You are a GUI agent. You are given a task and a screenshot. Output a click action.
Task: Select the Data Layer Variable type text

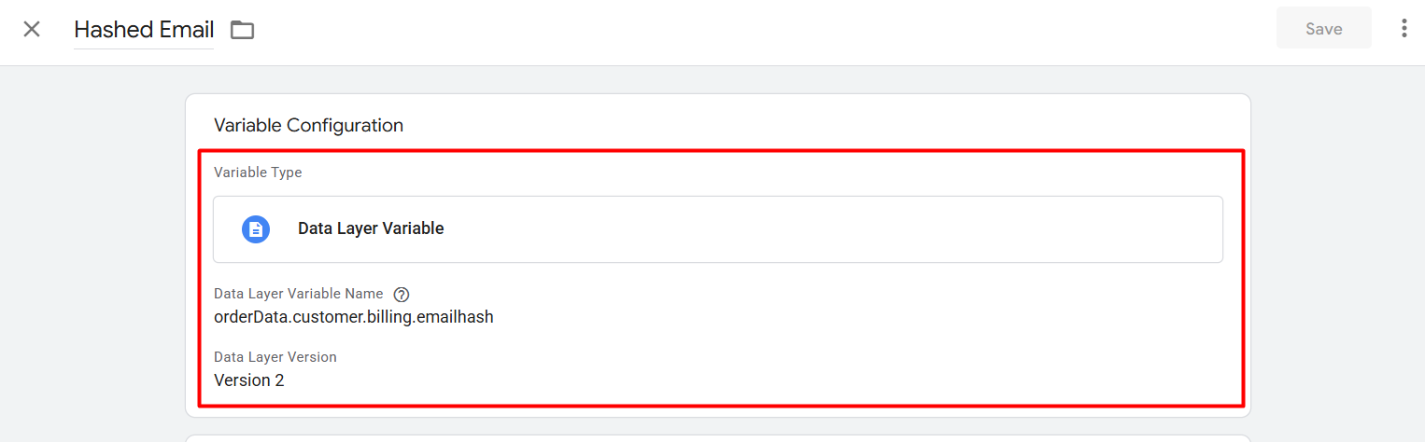pyautogui.click(x=371, y=228)
